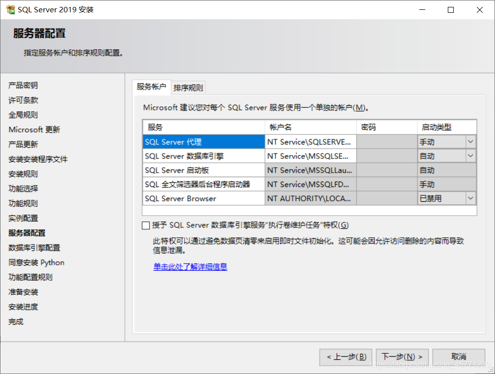Maximize the SQL Server 2019 setup window
This screenshot has width=495, height=374.
click(x=451, y=10)
